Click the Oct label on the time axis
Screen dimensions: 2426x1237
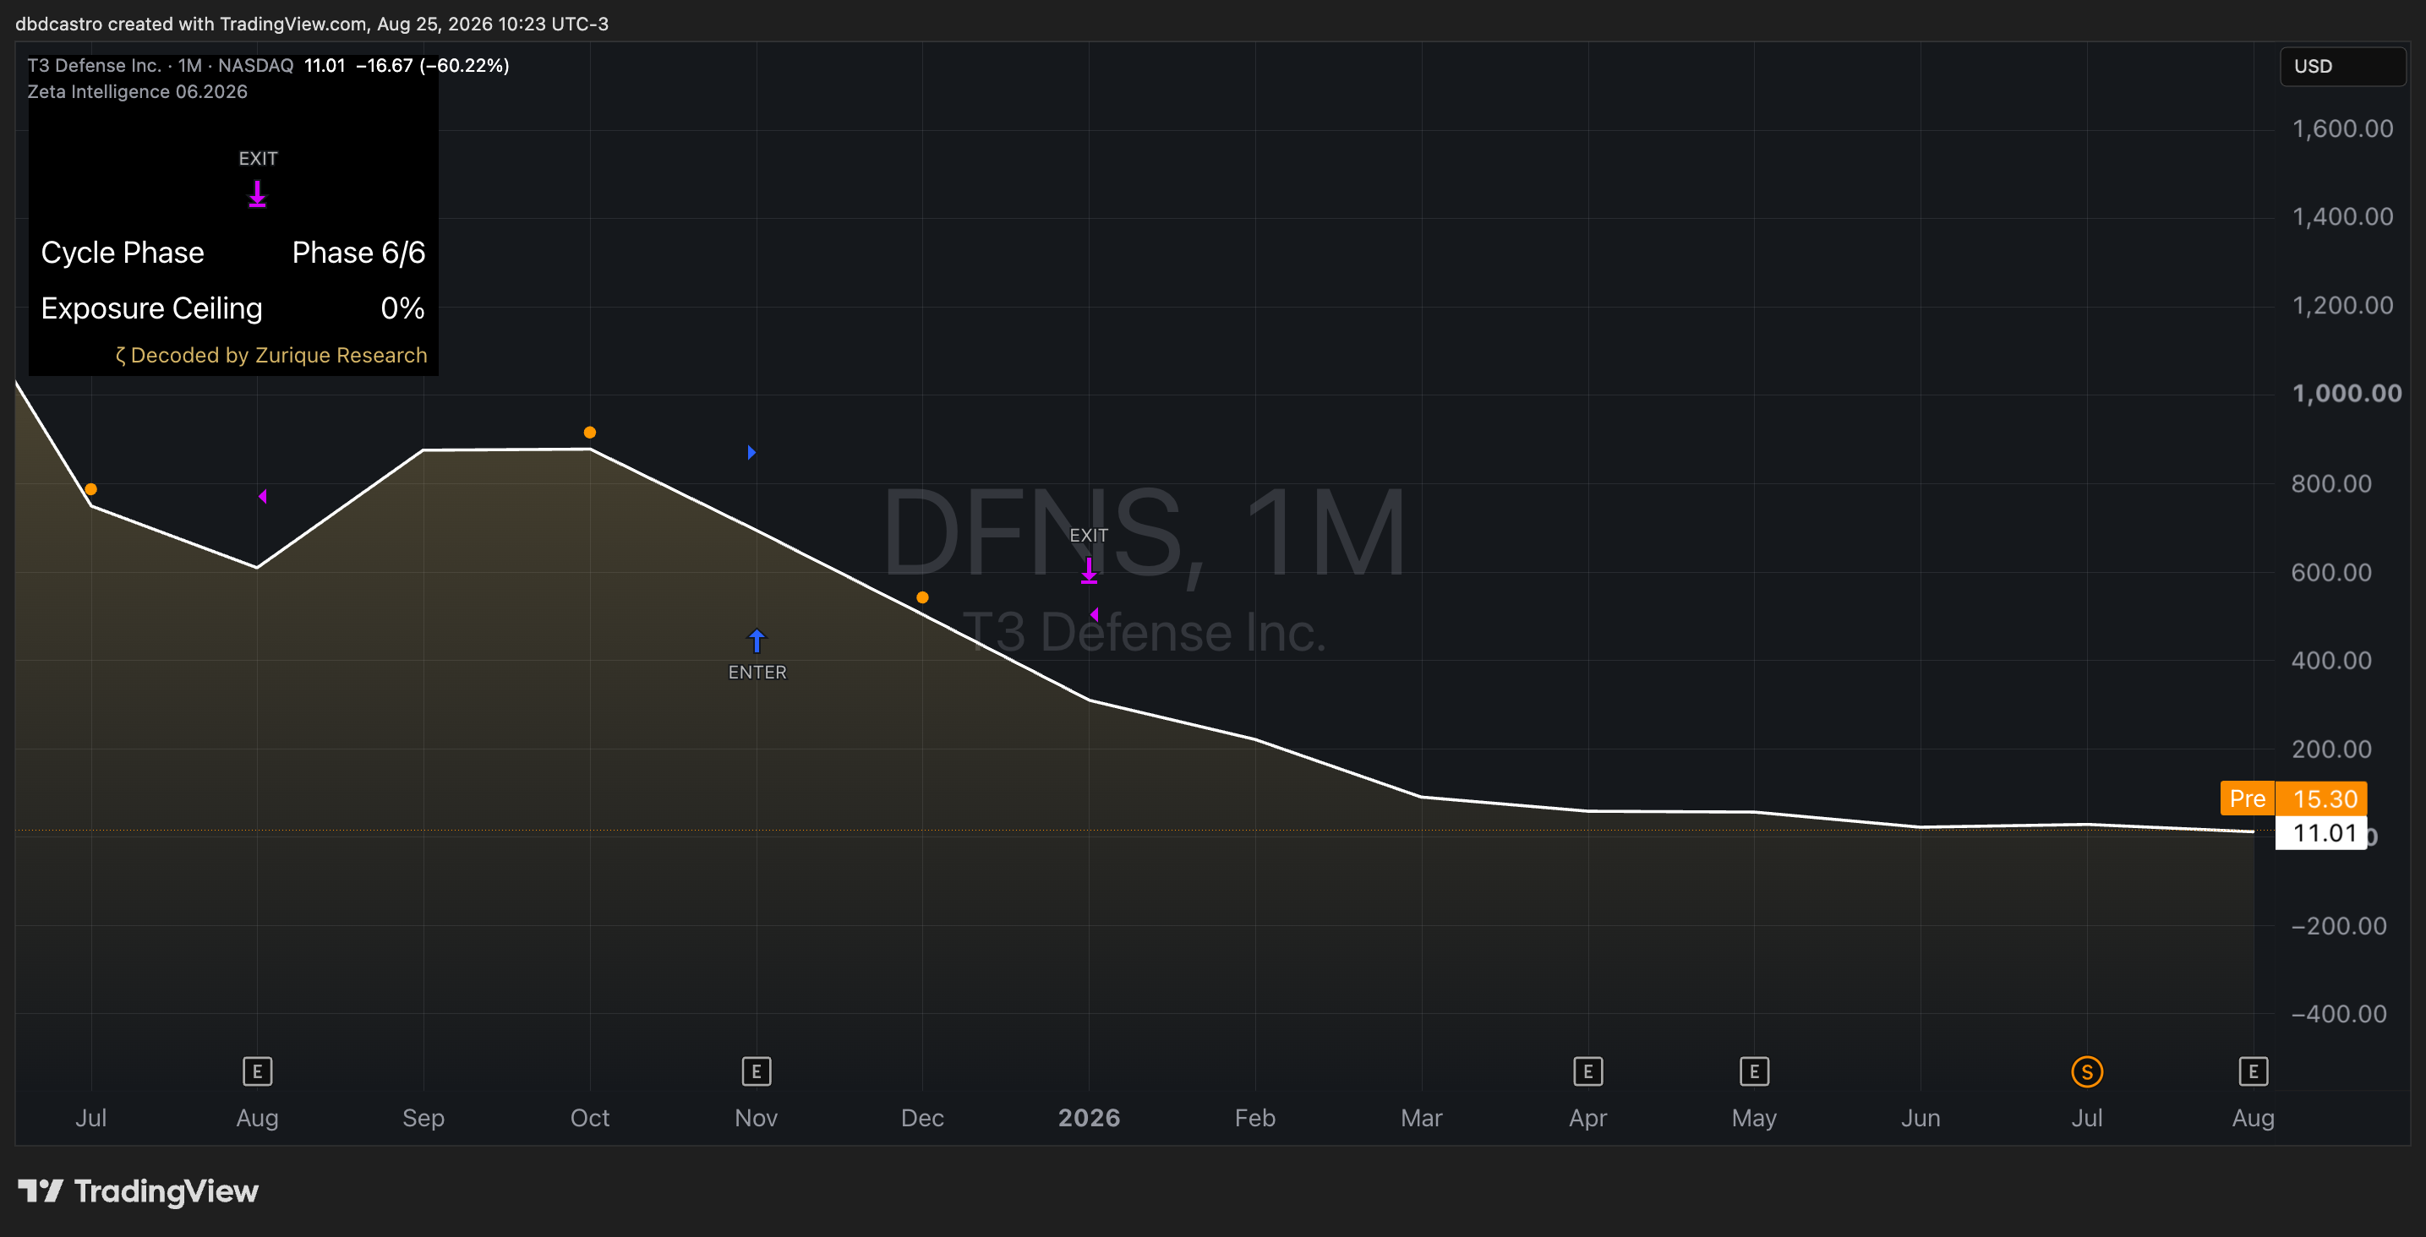click(589, 1119)
